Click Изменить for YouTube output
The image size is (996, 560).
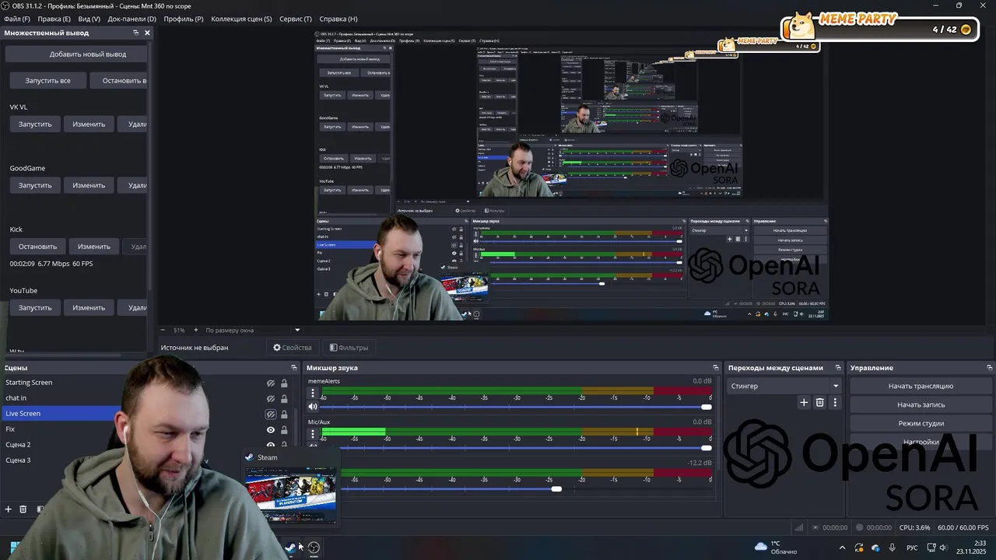tap(89, 307)
